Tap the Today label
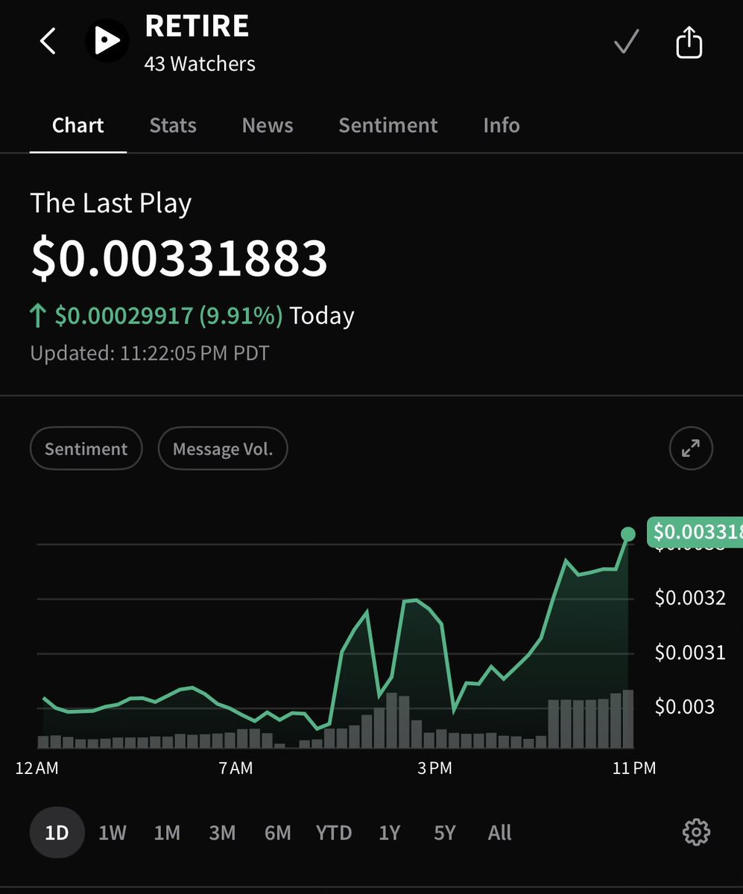743x894 pixels. (322, 316)
